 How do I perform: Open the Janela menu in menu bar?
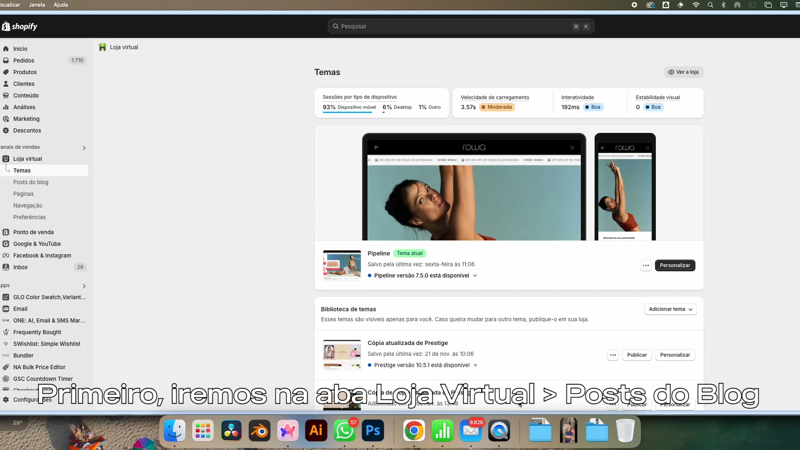[x=37, y=5]
